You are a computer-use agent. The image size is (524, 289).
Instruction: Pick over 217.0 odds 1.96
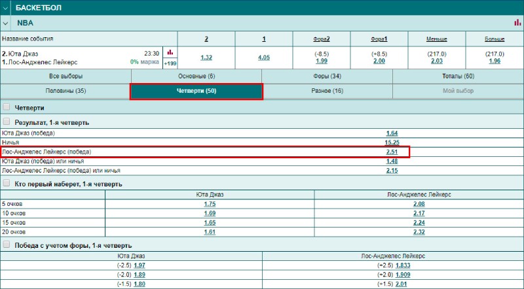pos(495,61)
